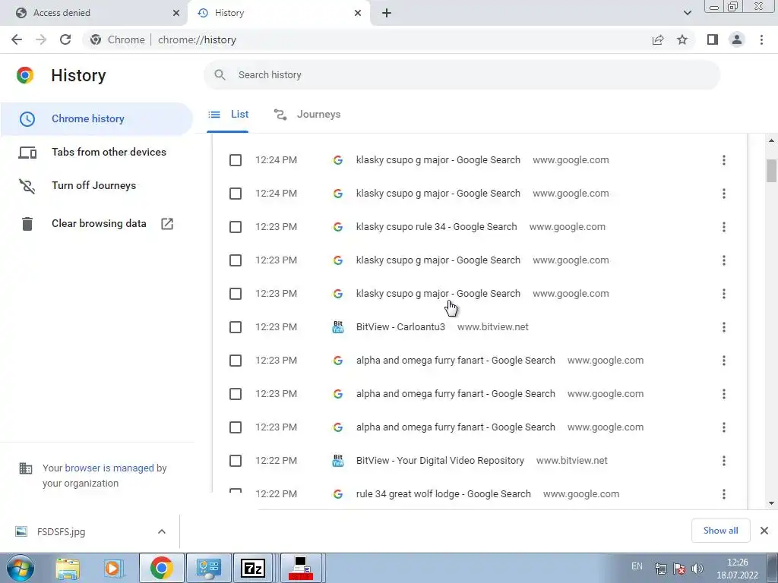The height and width of the screenshot is (583, 778).
Task: Select checkbox for BitView - Your Digital Video Repository
Action: coord(236,461)
